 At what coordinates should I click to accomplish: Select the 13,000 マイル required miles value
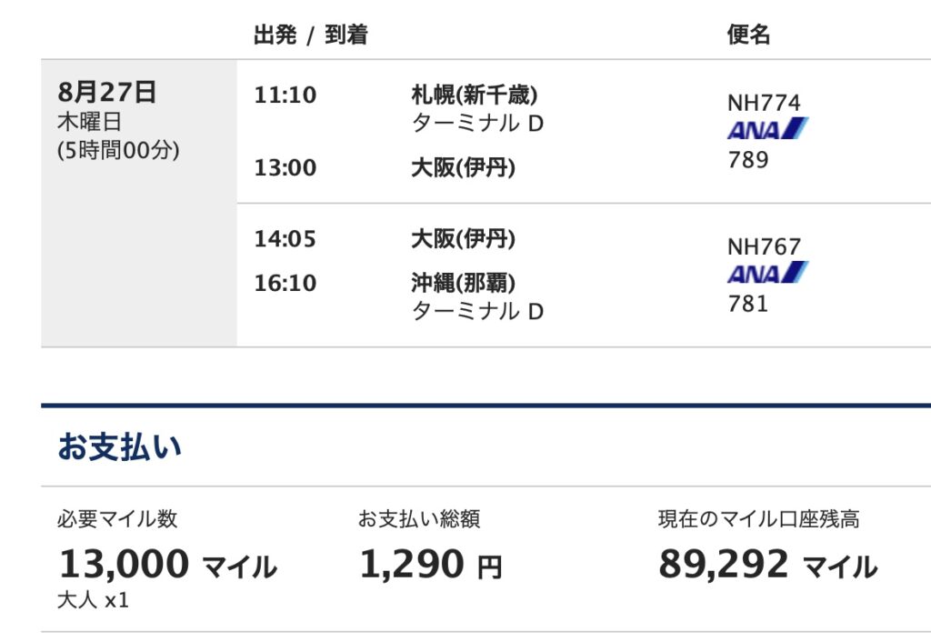(167, 565)
